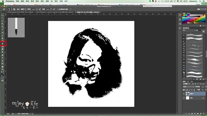Add layer style fx icon
The image size is (207, 116).
point(189,113)
